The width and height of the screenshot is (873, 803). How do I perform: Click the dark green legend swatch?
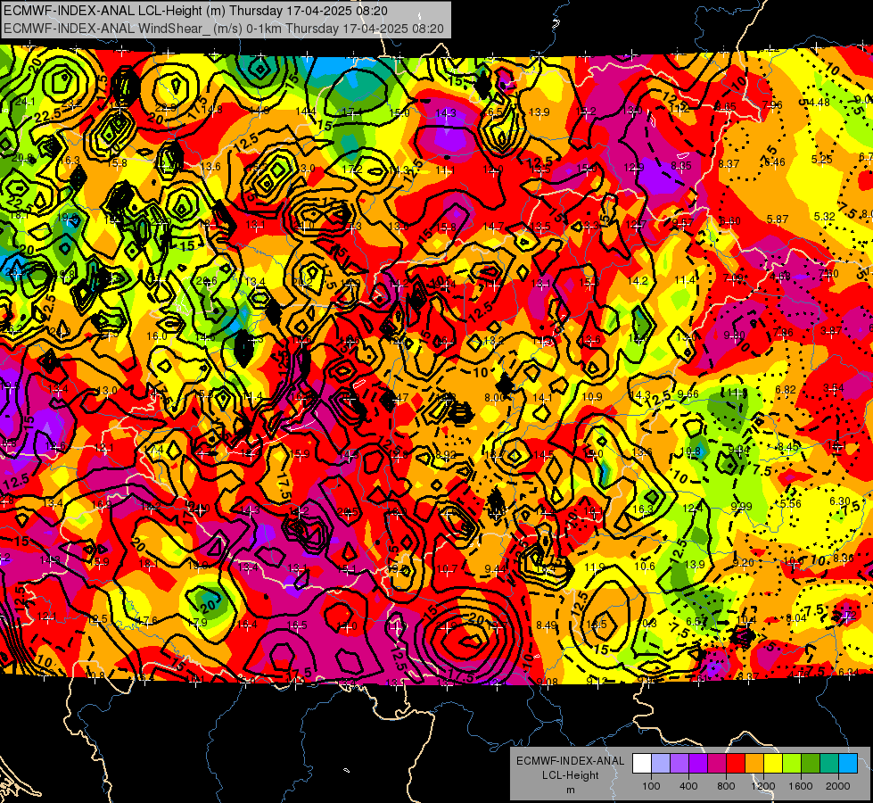point(810,764)
